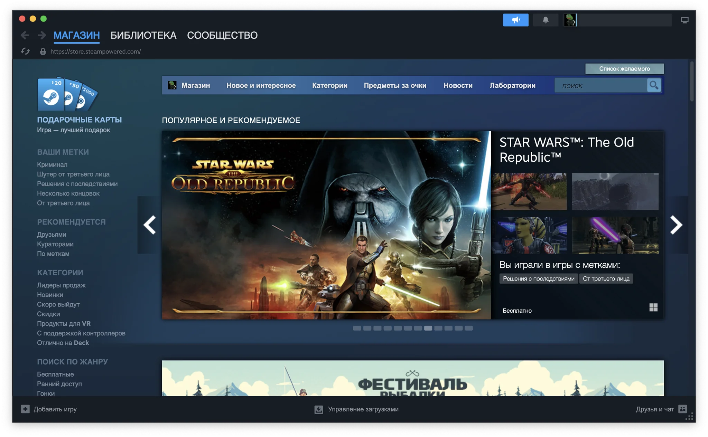The width and height of the screenshot is (708, 437).
Task: Click the Big Picture mode monitor icon
Action: pos(684,20)
